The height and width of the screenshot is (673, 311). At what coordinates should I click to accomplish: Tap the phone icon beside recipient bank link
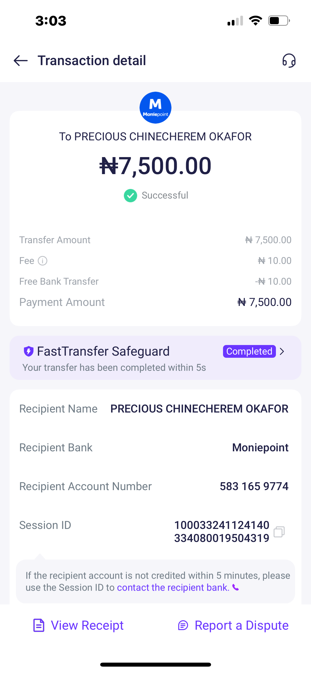point(236,587)
